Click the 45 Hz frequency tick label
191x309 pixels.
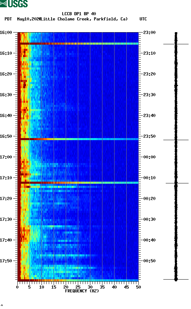click(126, 287)
